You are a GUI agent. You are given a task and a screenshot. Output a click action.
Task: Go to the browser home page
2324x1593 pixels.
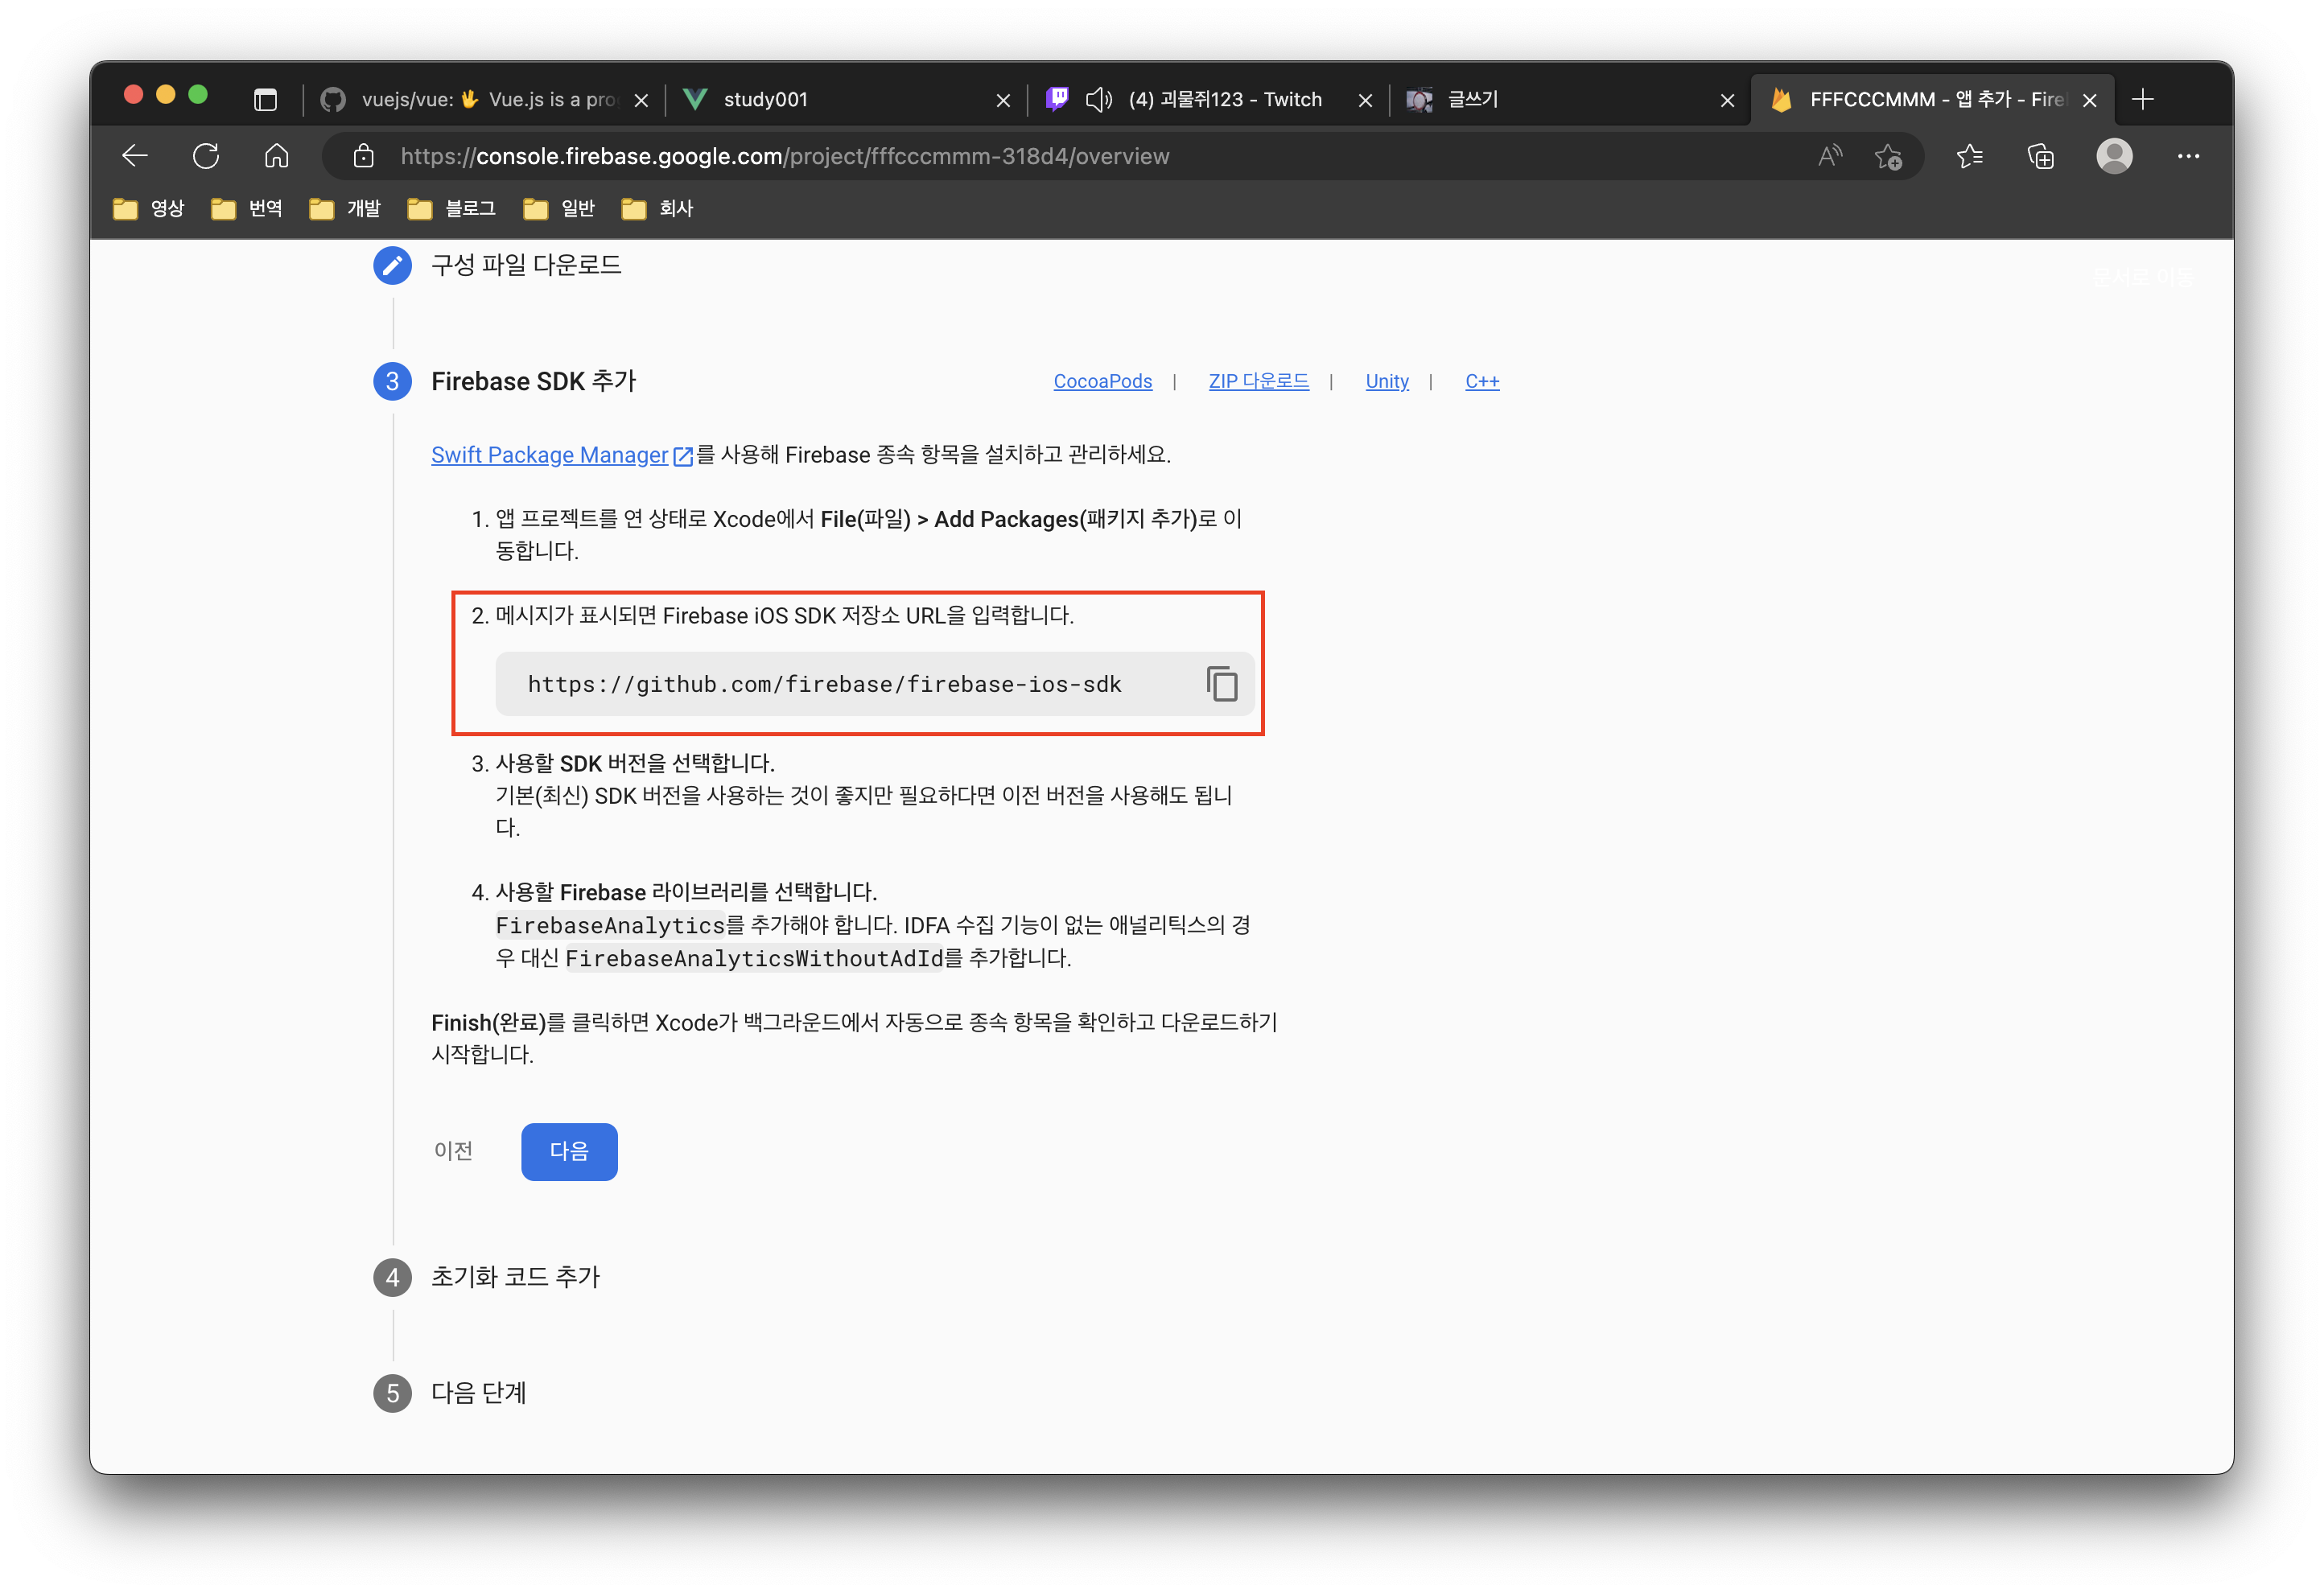(x=277, y=156)
